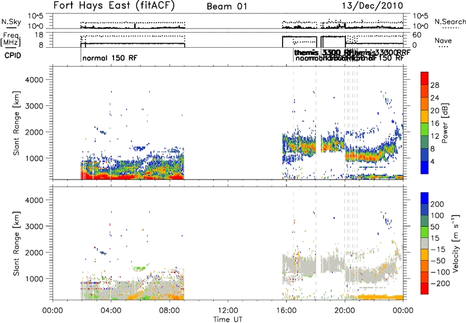
Task: Click the "4" label on the Power color bar
Action: [433, 161]
